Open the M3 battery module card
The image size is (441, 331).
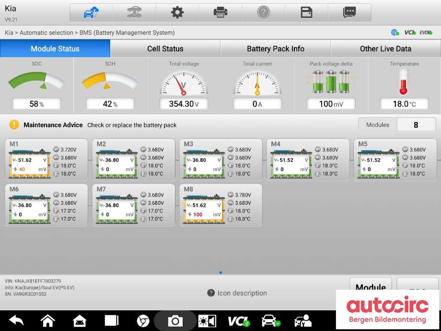pos(221,160)
